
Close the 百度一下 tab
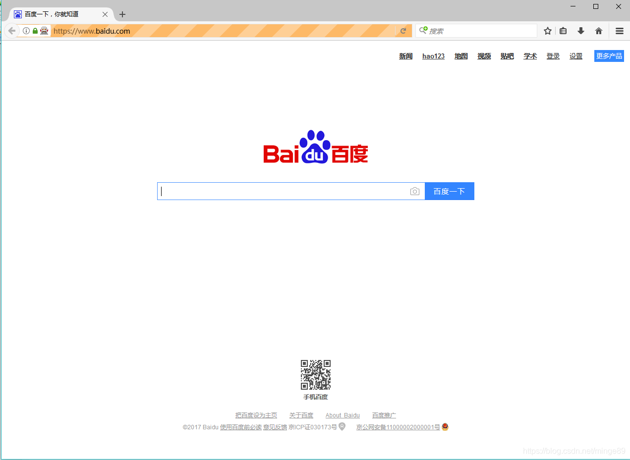point(105,14)
